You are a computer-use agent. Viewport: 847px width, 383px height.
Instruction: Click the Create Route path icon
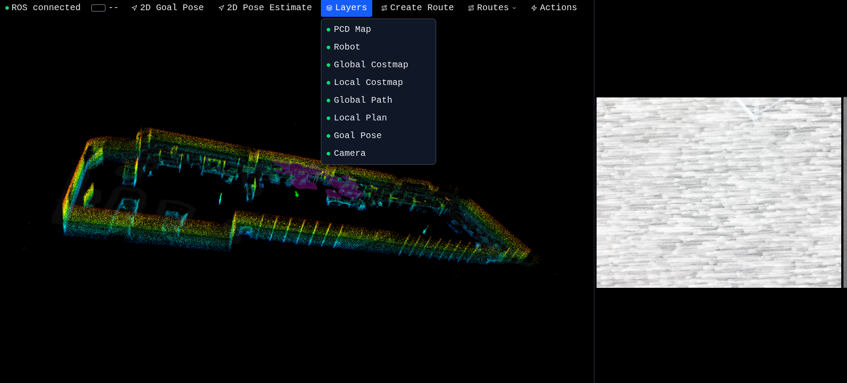click(x=384, y=8)
